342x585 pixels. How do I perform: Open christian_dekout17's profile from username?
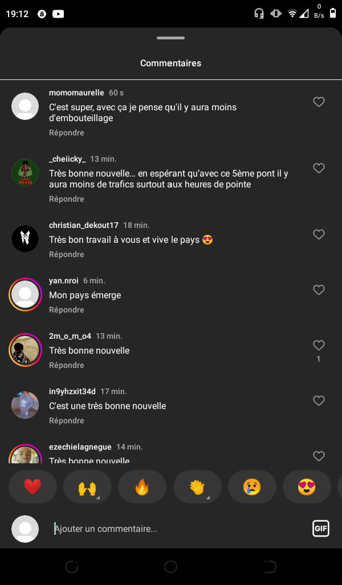[84, 225]
